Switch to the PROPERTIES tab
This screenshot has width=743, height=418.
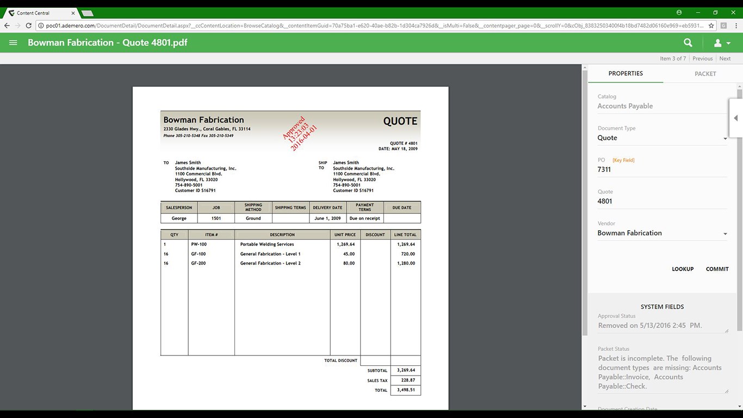(626, 73)
